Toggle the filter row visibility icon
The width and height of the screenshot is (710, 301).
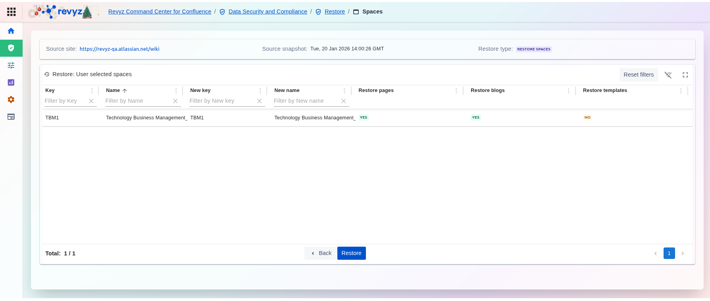(668, 75)
